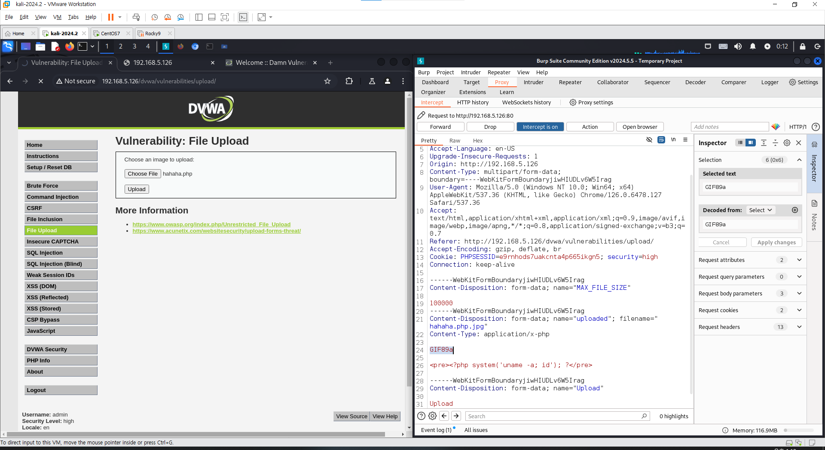Open the Repeater tab in Burp
The height and width of the screenshot is (450, 825).
click(x=570, y=82)
